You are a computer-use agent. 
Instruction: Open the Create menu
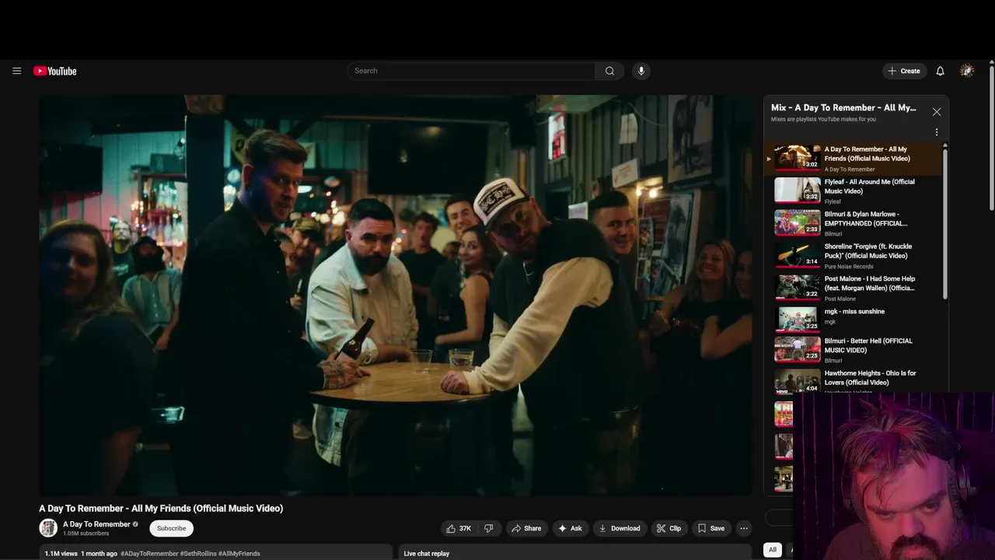coord(904,71)
